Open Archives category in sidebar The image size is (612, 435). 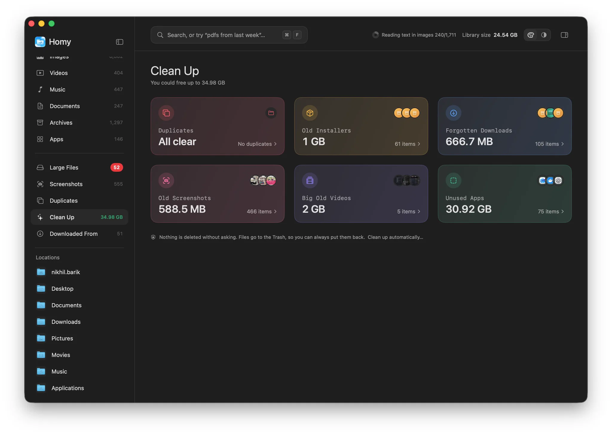79,123
